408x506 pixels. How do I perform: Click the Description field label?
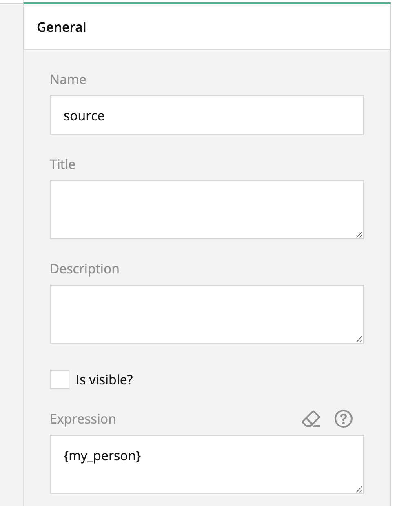click(x=84, y=269)
